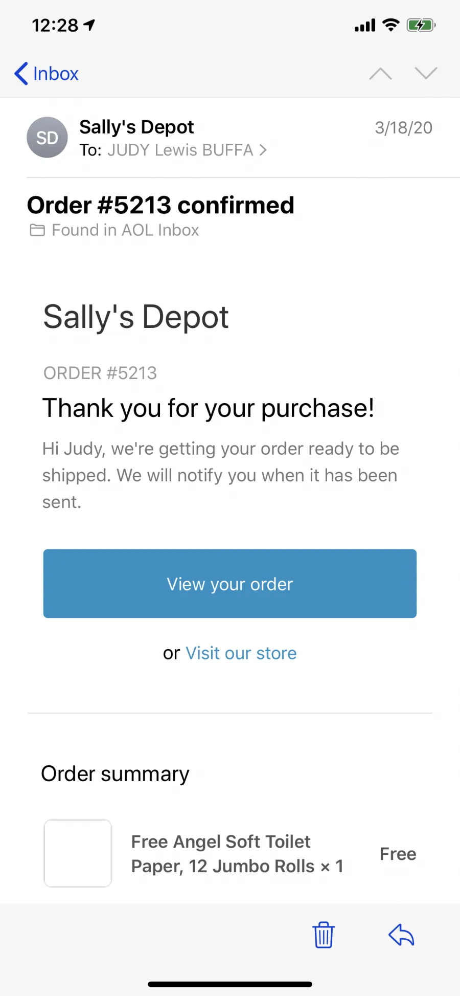The height and width of the screenshot is (996, 460).
Task: Delete this email with trash icon
Action: [324, 935]
